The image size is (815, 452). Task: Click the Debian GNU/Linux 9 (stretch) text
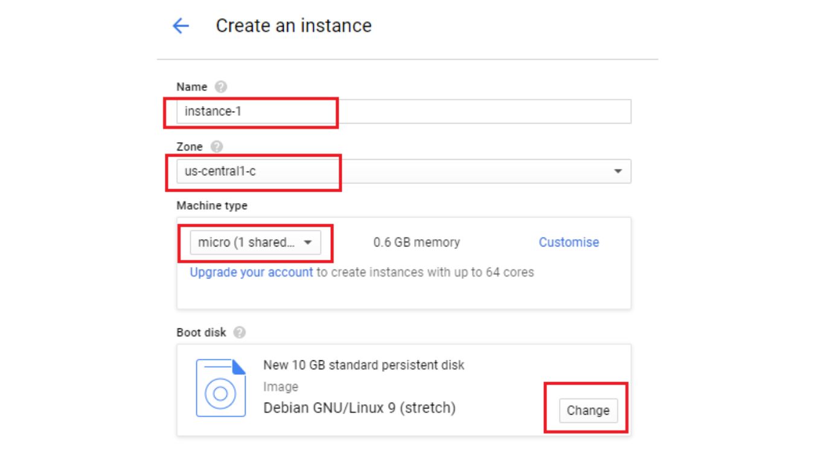point(359,408)
